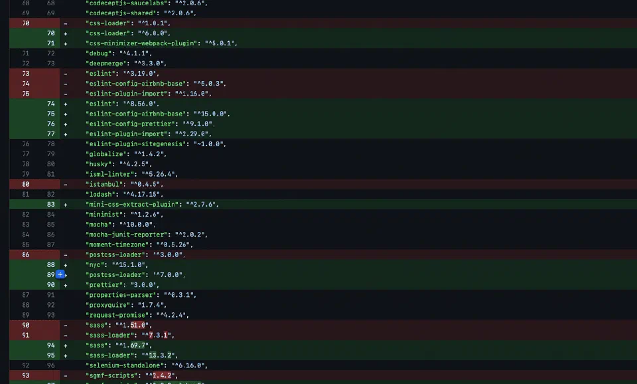Click the moment-timezone ^0.5.26 line
Screen dimensions: 637x384
[x=323, y=244]
